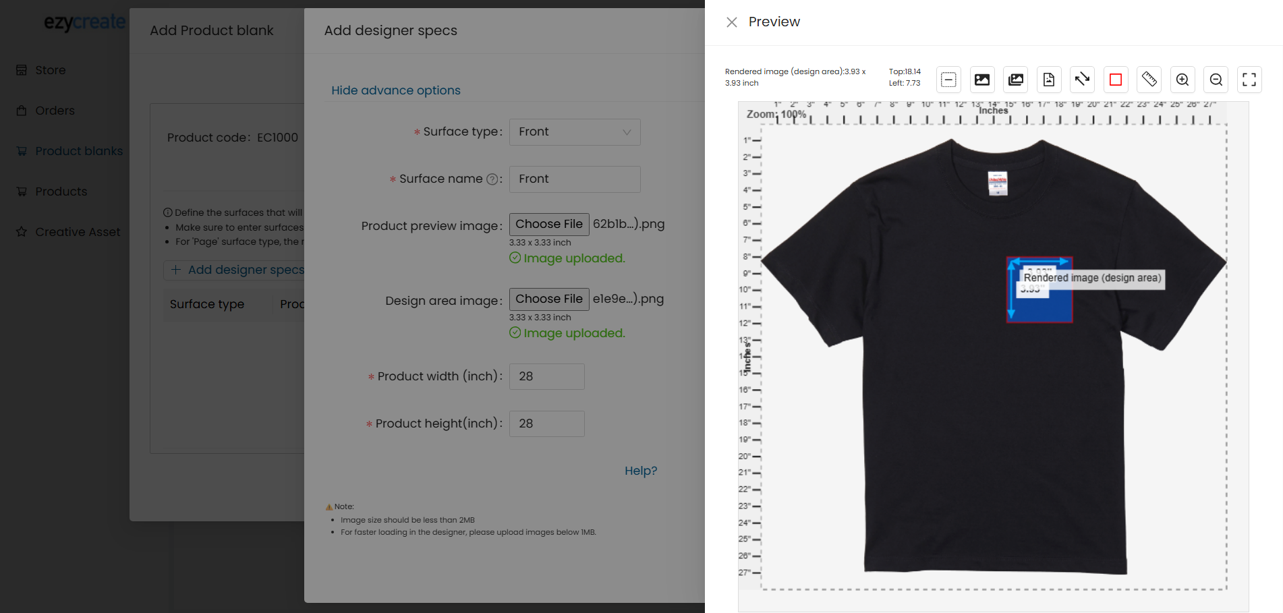Toggle the red design area border

pyautogui.click(x=1115, y=80)
